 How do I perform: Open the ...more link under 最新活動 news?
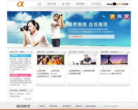pos(24,85)
